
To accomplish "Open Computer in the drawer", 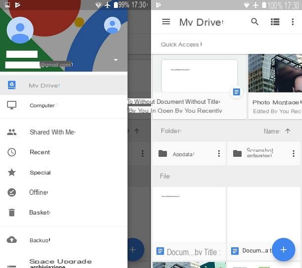I will (63, 105).
